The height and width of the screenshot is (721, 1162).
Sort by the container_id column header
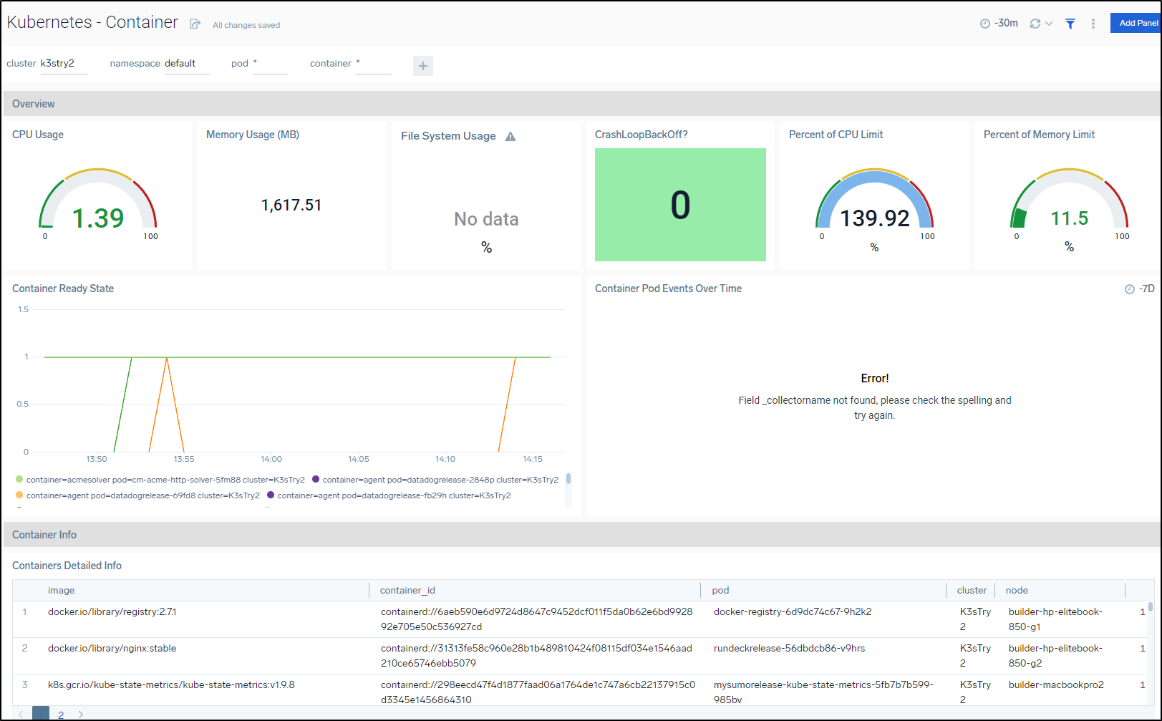(407, 591)
